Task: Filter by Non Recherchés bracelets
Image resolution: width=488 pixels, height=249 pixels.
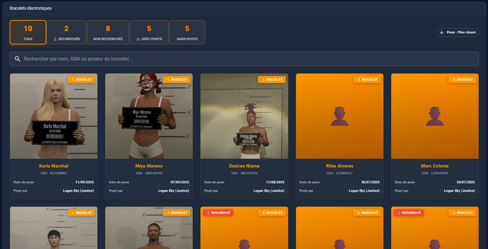Action: pyautogui.click(x=108, y=32)
